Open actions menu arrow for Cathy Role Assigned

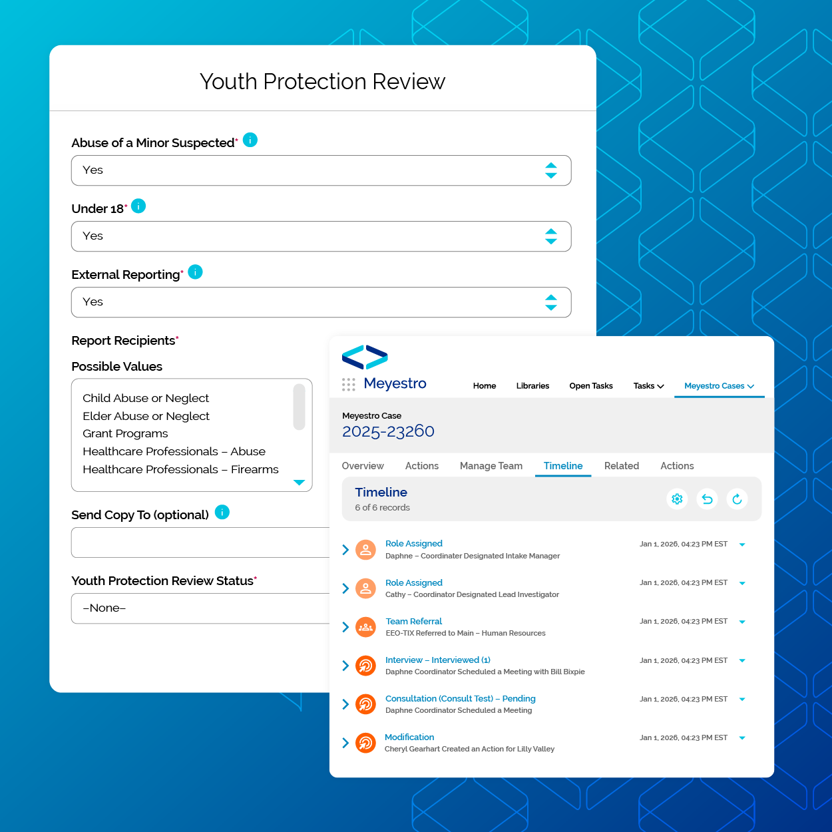point(742,583)
